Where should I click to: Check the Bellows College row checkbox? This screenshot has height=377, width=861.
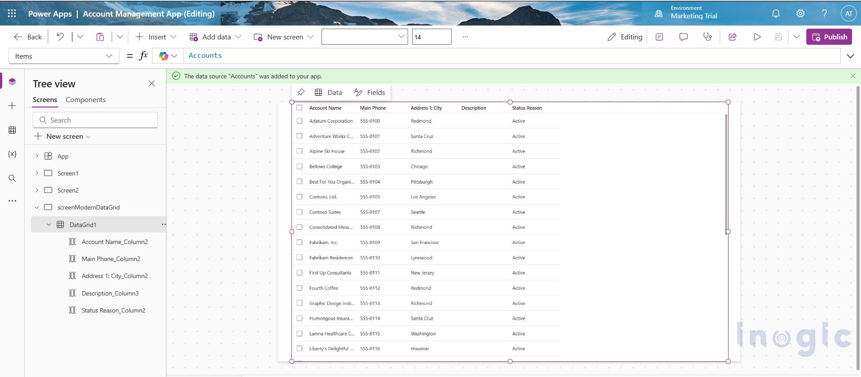coord(300,166)
